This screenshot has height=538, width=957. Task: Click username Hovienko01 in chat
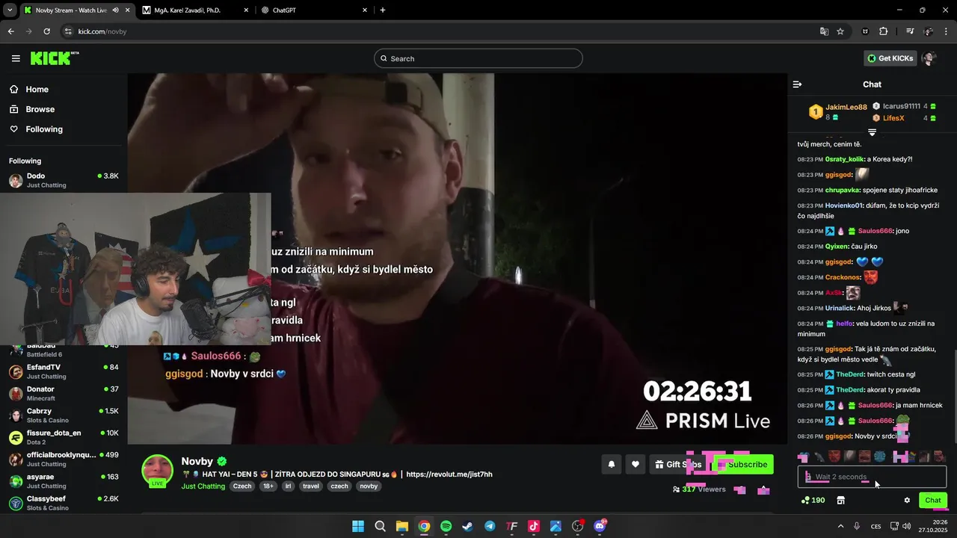click(x=844, y=205)
